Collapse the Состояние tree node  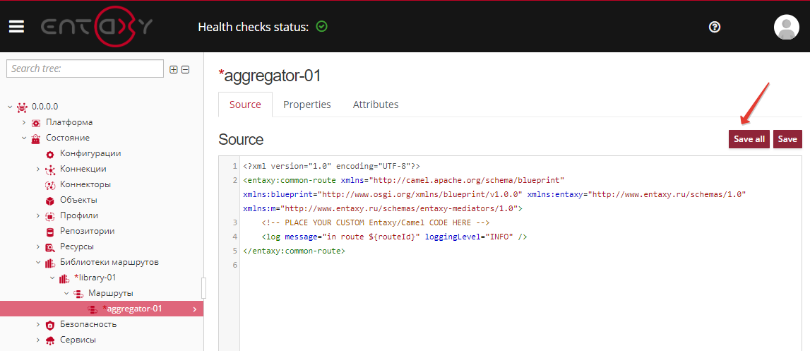[x=23, y=138]
